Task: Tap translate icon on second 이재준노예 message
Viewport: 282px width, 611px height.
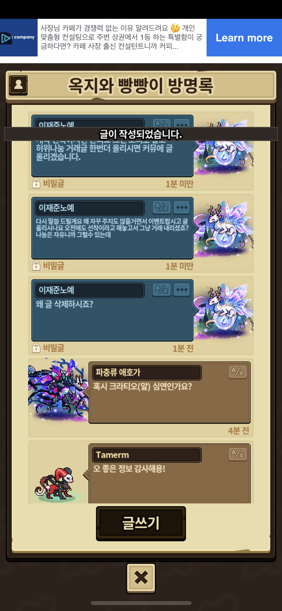Action: point(162,207)
